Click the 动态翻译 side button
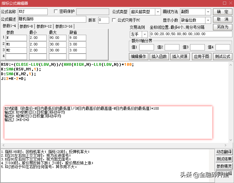This screenshot has height=183, width=234. click(x=224, y=152)
